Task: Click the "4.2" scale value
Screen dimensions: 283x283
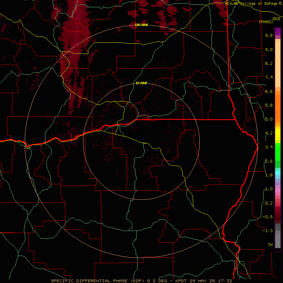Action: pos(269,133)
